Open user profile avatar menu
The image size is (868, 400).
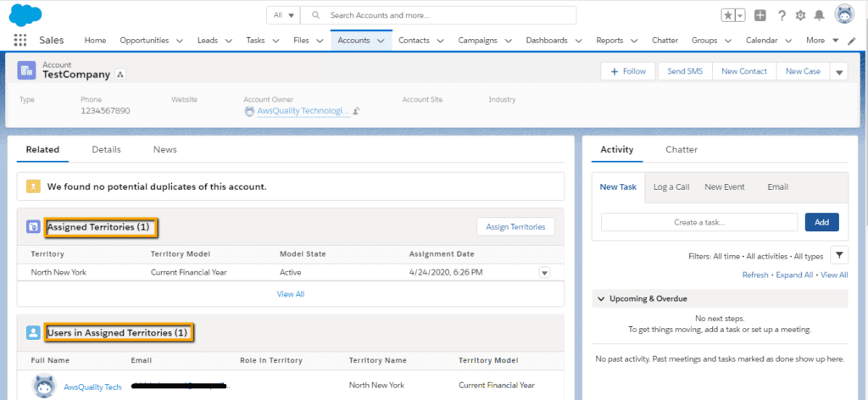tap(844, 14)
